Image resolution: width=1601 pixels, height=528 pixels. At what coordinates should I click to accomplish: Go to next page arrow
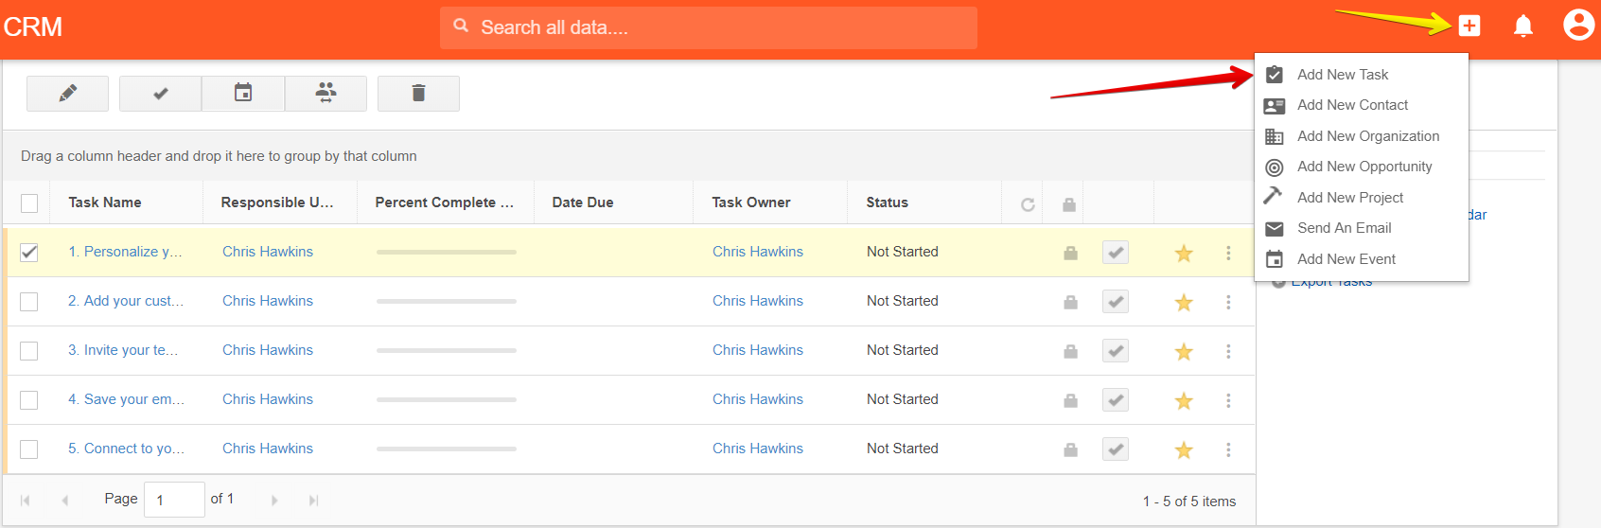[274, 501]
